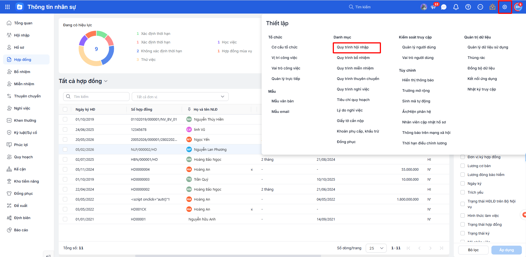Go to Hội nhập in sidebar
Screen dimensions: 526x257
click(x=26, y=35)
